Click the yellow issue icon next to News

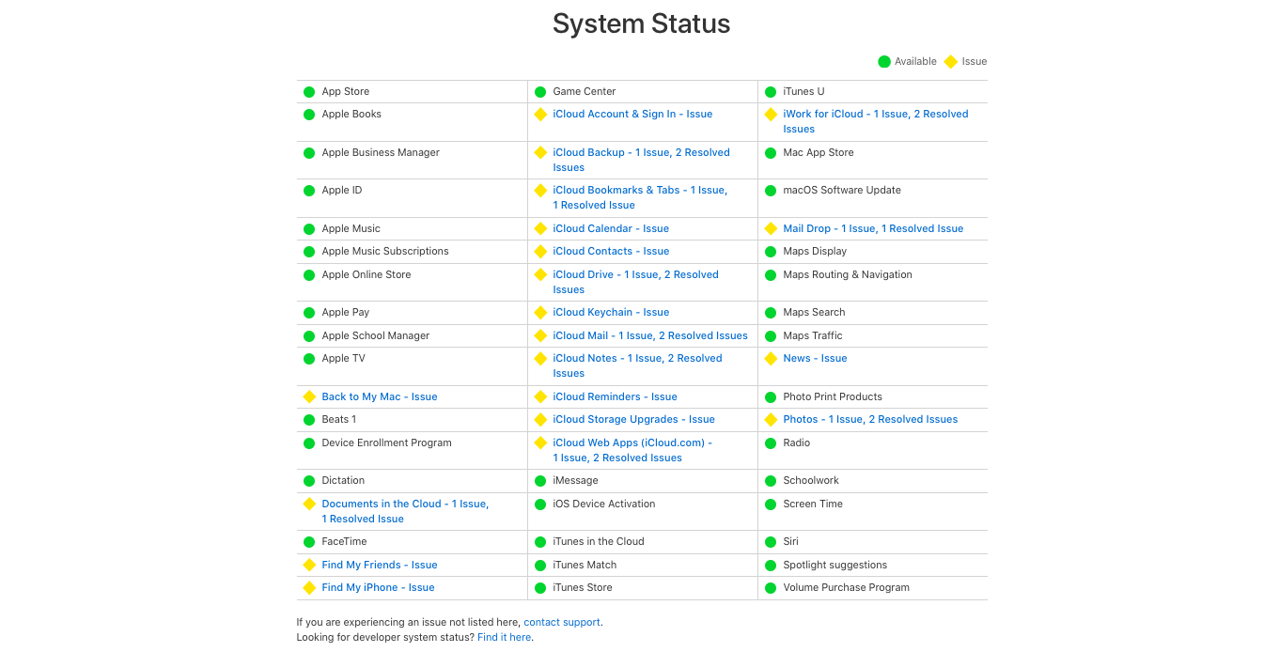(771, 358)
